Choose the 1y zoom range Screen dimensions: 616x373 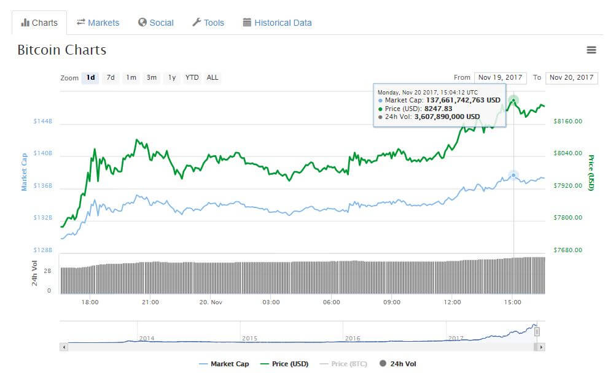tap(172, 78)
